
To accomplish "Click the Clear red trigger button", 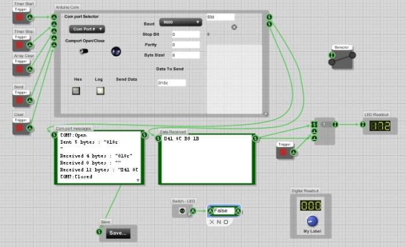I will [x=19, y=128].
